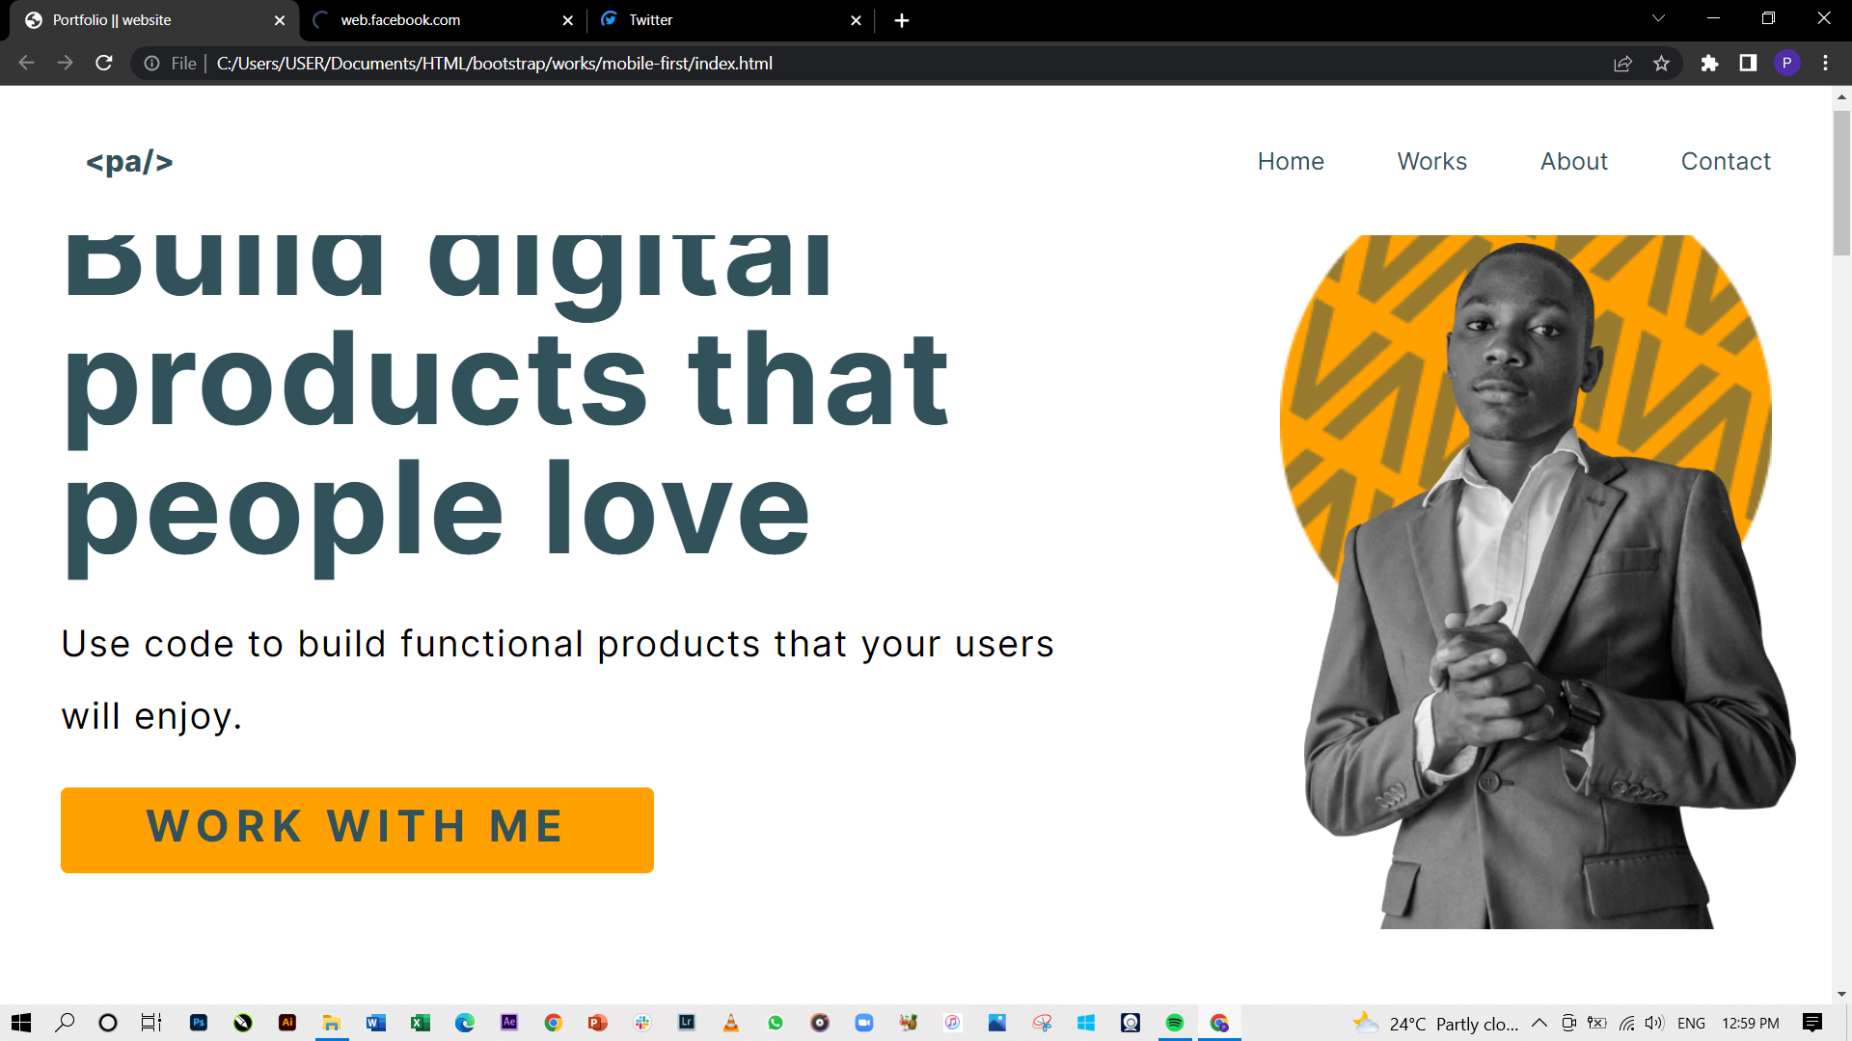
Task: Open Adobe Illustrator from the taskbar
Action: (287, 1023)
